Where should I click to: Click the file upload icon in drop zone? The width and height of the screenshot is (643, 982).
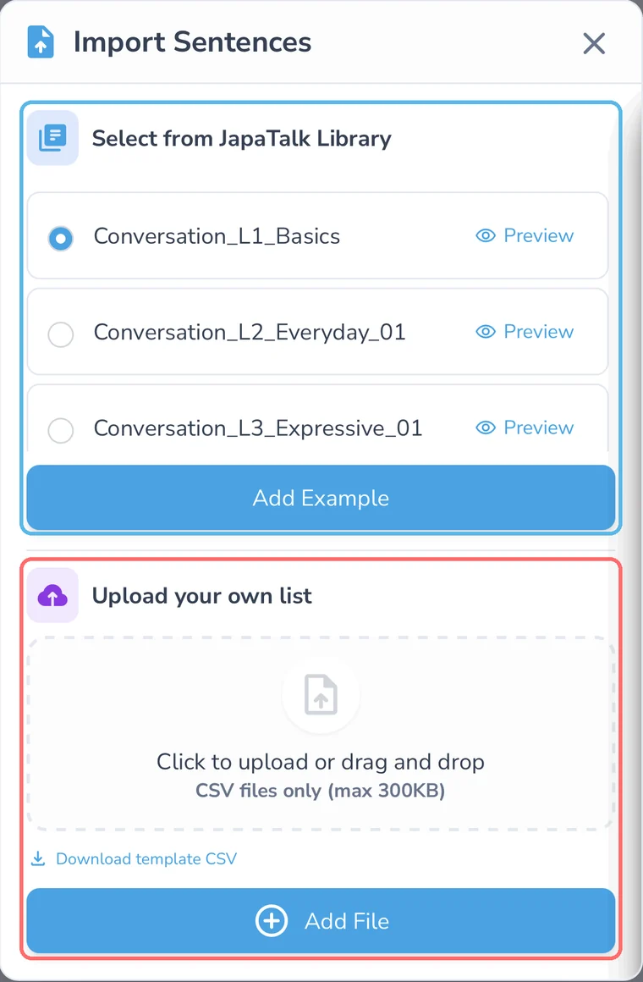[x=321, y=694]
